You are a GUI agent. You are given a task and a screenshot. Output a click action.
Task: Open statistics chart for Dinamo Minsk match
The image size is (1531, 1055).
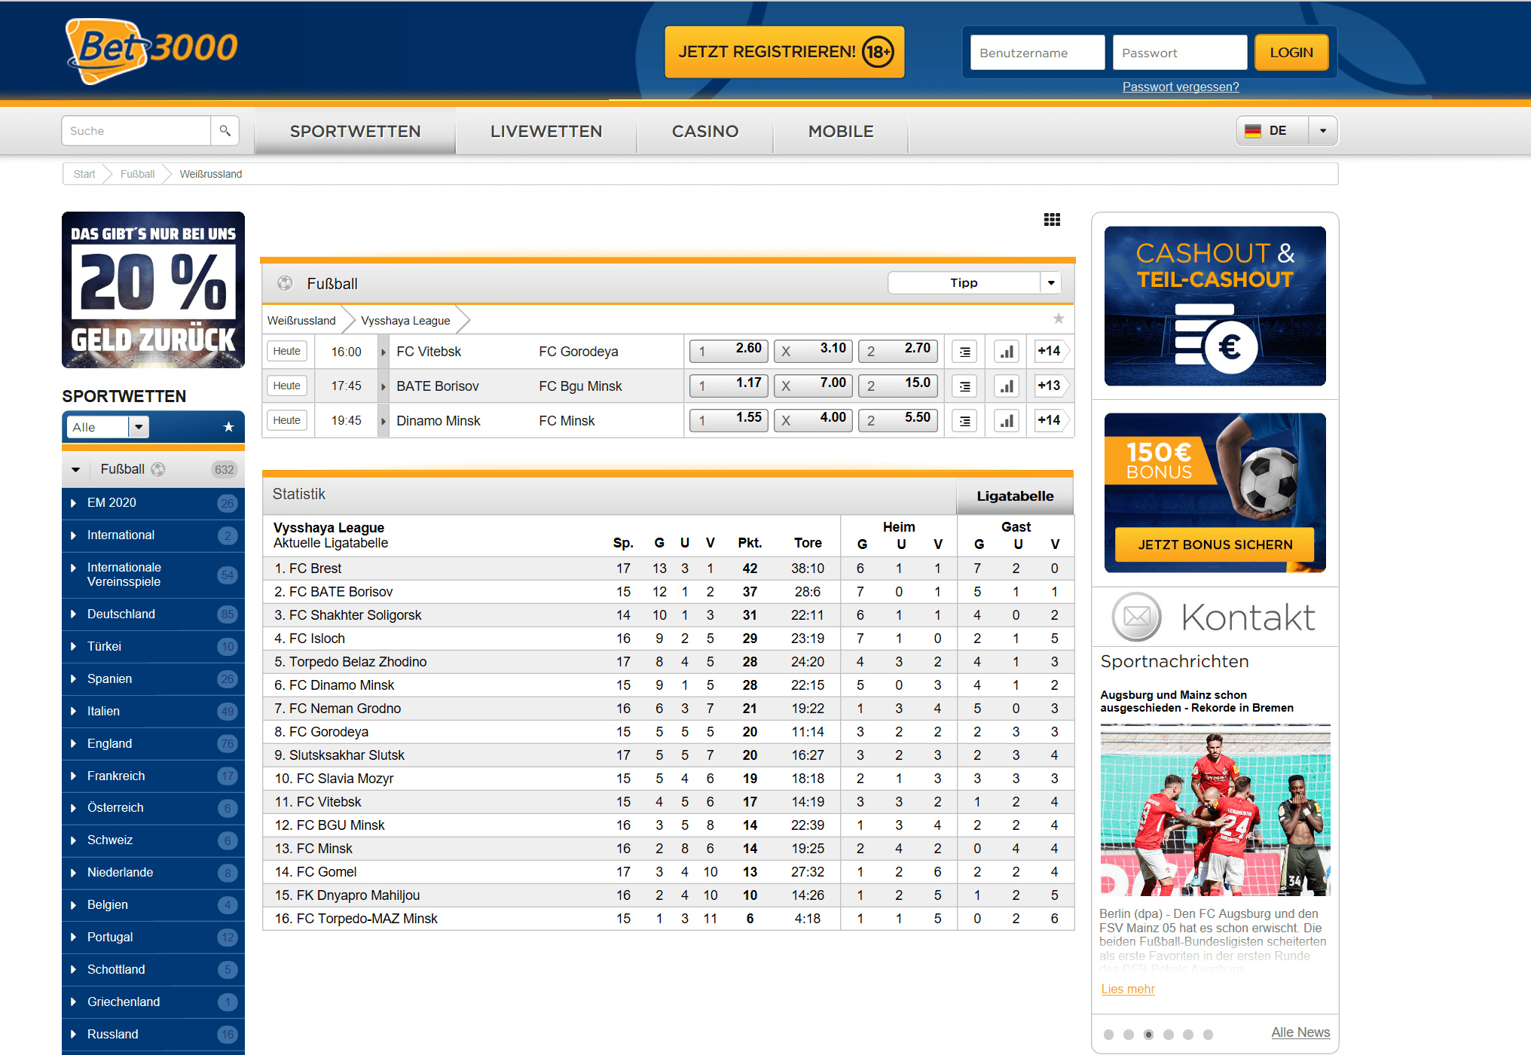(1007, 421)
